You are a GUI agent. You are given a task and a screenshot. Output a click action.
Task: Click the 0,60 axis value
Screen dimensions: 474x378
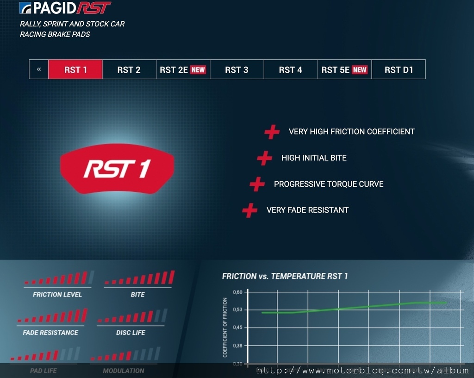(x=237, y=292)
